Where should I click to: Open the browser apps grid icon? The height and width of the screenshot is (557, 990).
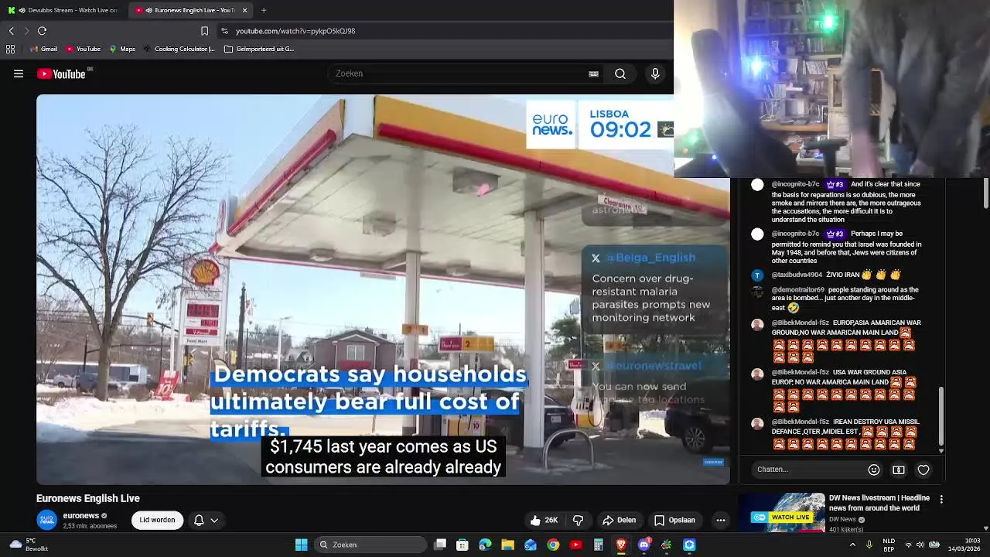tap(10, 49)
